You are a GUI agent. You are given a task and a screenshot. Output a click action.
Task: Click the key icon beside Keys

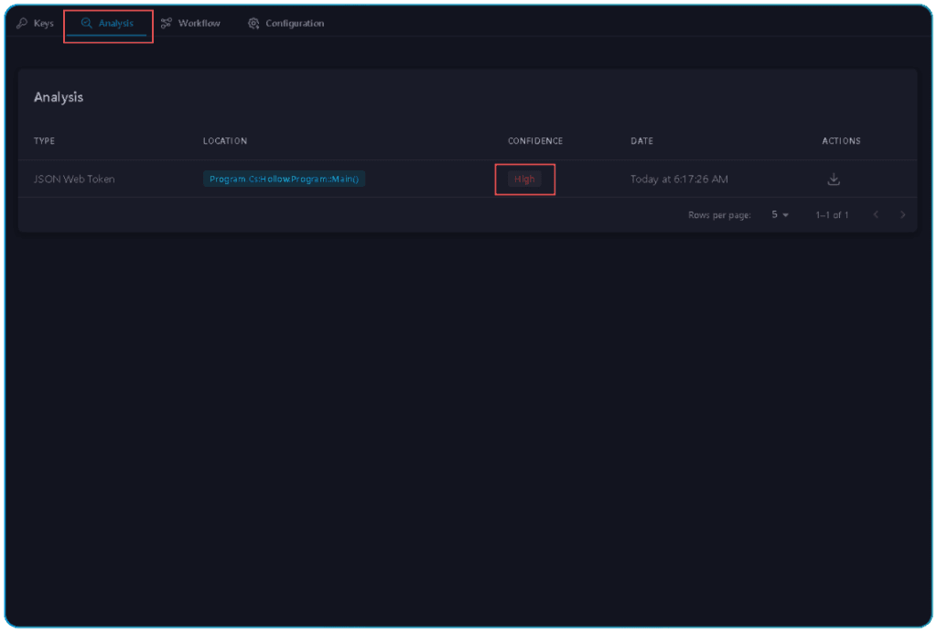pyautogui.click(x=22, y=23)
